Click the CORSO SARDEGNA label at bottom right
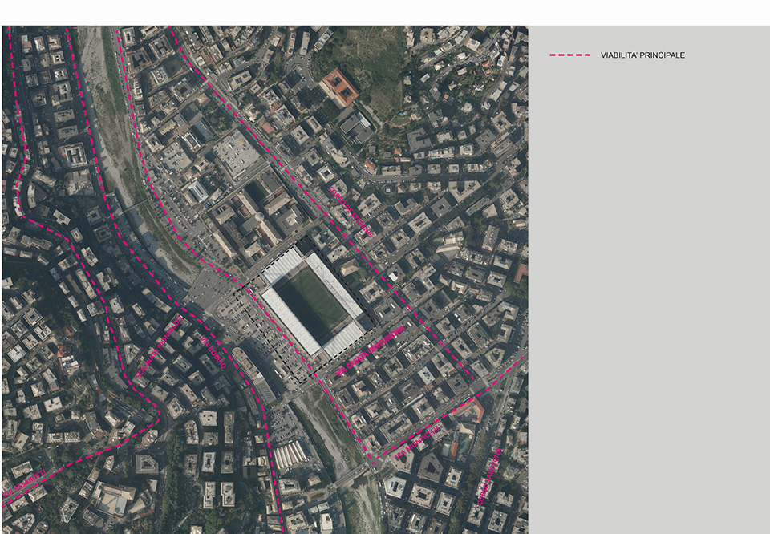This screenshot has height=534, width=770. [489, 477]
